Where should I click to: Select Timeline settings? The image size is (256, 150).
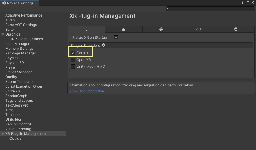point(12,114)
